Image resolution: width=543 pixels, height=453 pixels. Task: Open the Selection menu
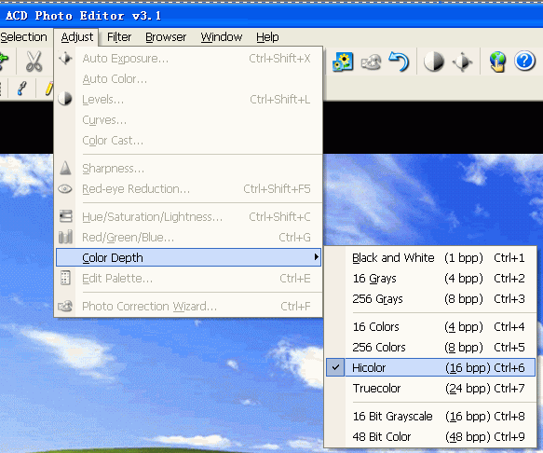pyautogui.click(x=23, y=36)
